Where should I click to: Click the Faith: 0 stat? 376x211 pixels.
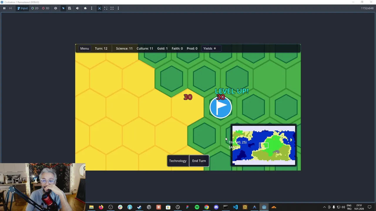pyautogui.click(x=177, y=48)
